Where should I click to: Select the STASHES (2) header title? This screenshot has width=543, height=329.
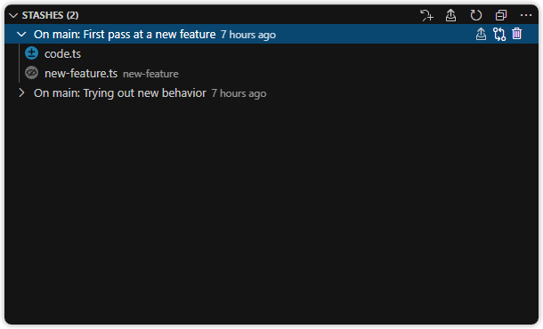pos(50,15)
